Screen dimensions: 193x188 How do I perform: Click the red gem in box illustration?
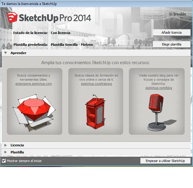click(x=34, y=113)
